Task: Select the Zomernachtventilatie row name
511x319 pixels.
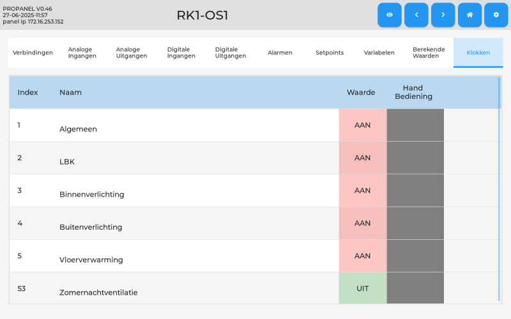Action: pyautogui.click(x=98, y=292)
